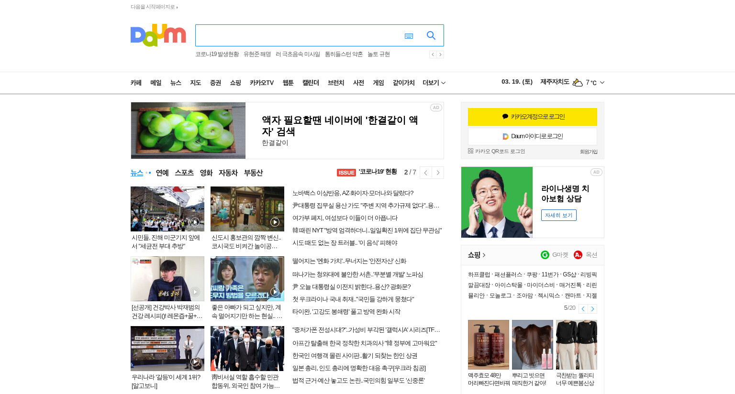
Task: Open the 지도 menu item
Action: 196,83
